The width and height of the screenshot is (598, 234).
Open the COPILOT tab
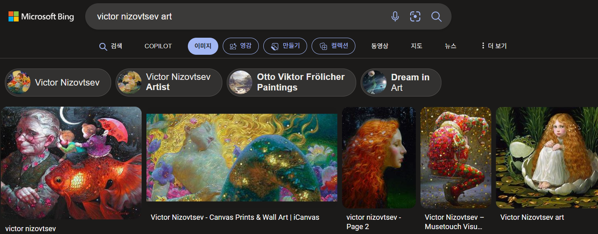pyautogui.click(x=158, y=46)
